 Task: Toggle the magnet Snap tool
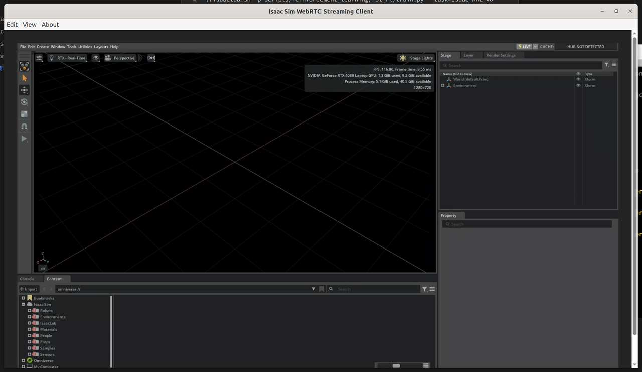[x=24, y=127]
